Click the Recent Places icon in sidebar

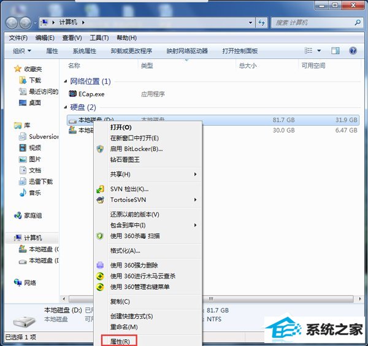point(23,91)
